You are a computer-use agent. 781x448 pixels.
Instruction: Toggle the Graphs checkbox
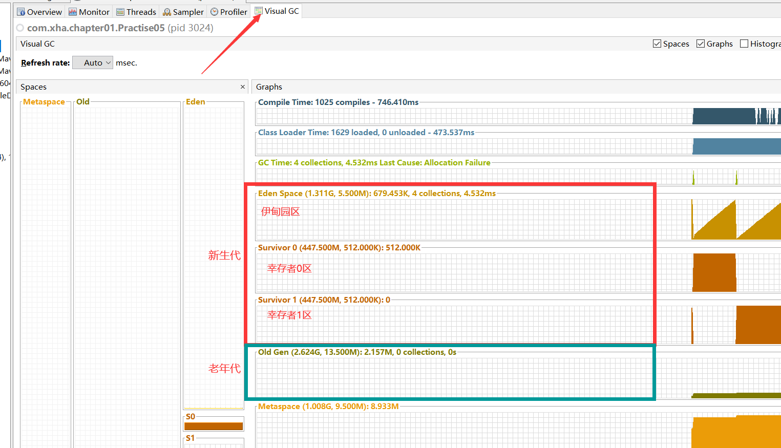(701, 44)
